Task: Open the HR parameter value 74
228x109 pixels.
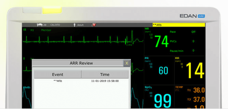Action: coord(161,42)
